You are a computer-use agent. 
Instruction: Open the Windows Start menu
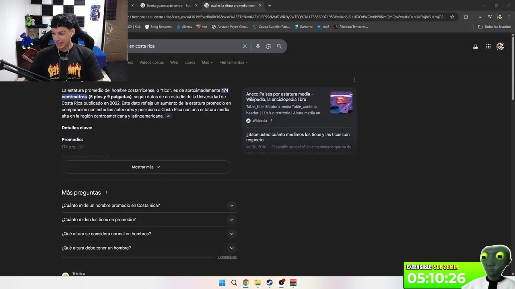pyautogui.click(x=222, y=283)
